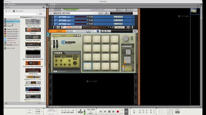
Task: Select the Neptune pitch adjuster thumbnail
Action: pos(33,96)
